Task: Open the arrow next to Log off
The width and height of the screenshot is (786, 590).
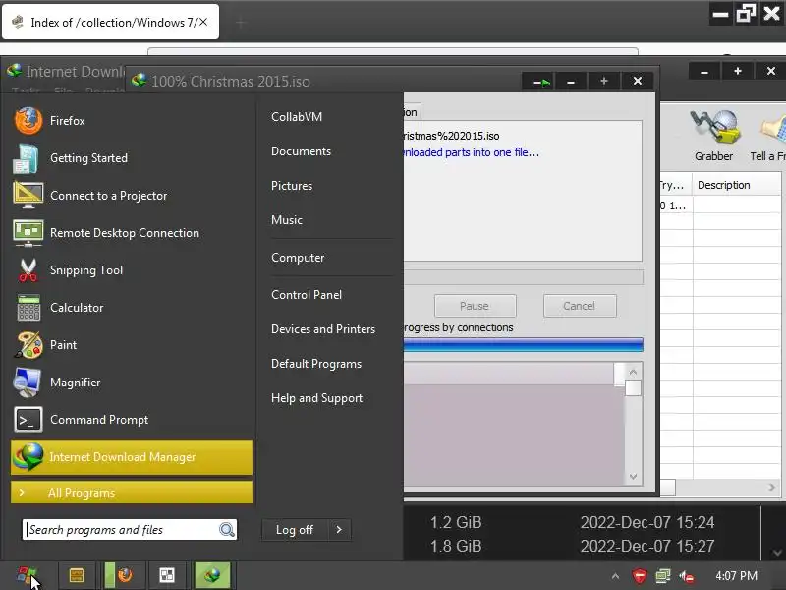Action: click(x=339, y=530)
